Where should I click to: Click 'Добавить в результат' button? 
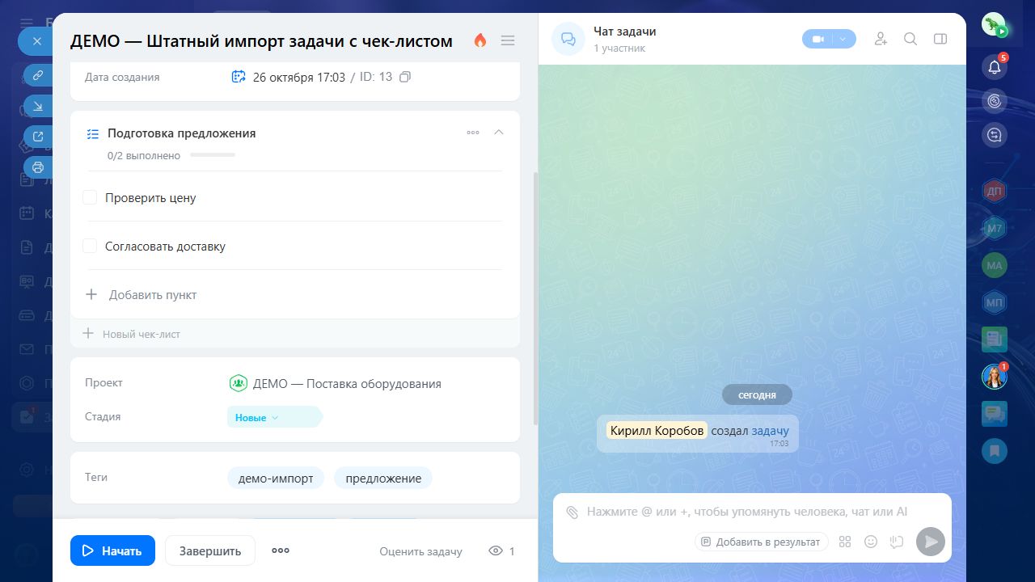coord(761,542)
